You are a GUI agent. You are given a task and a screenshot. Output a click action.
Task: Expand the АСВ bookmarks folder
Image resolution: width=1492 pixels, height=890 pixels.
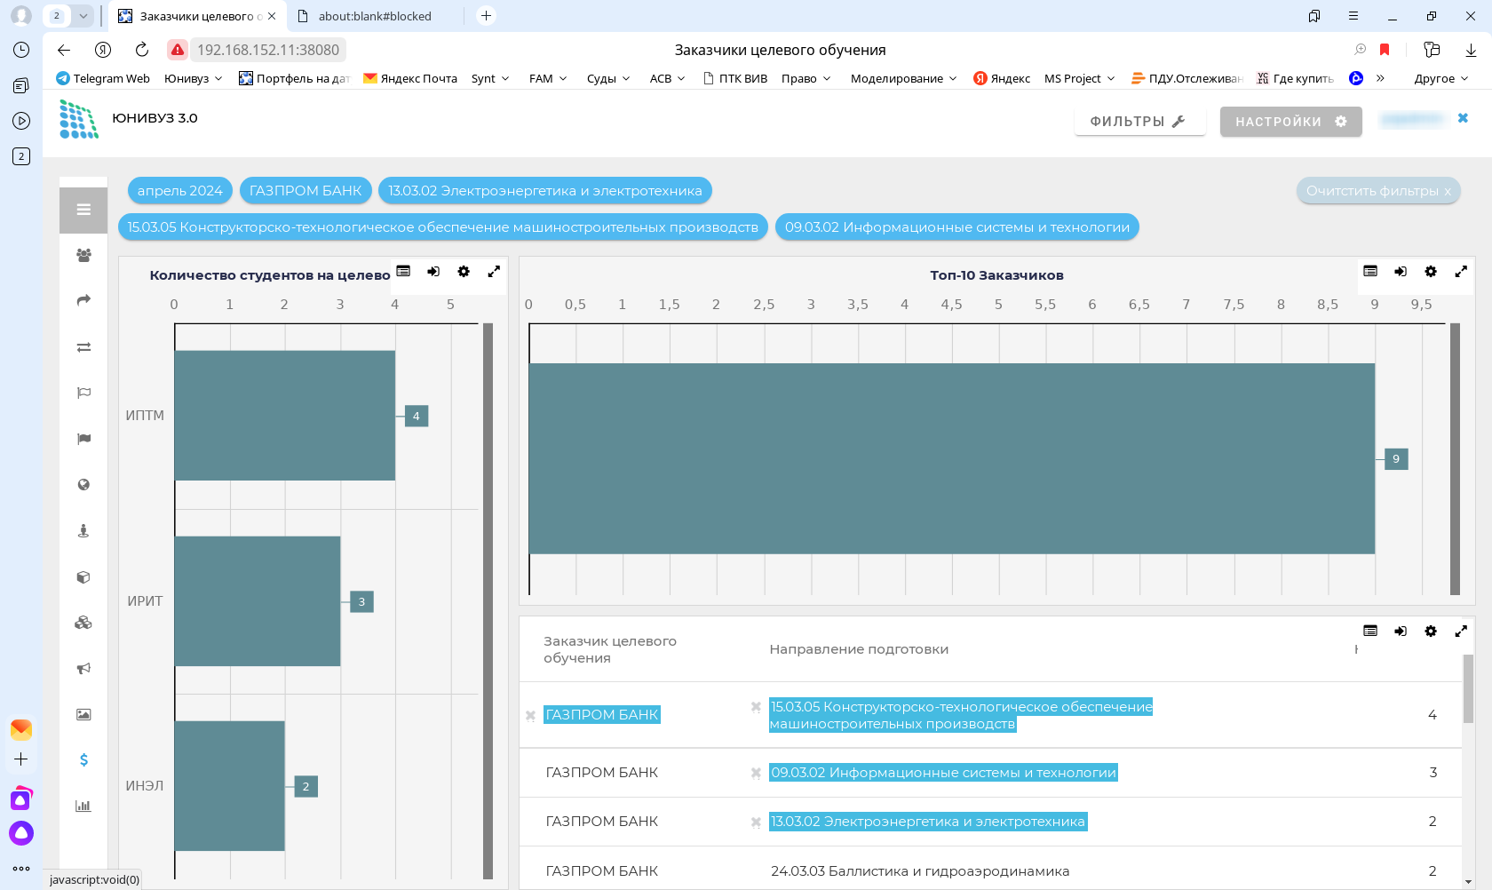pyautogui.click(x=668, y=78)
